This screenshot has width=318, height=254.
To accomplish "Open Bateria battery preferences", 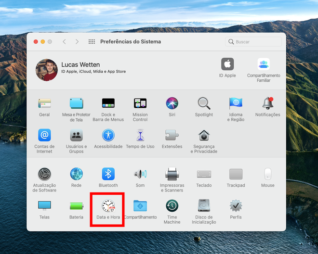I will pyautogui.click(x=76, y=206).
